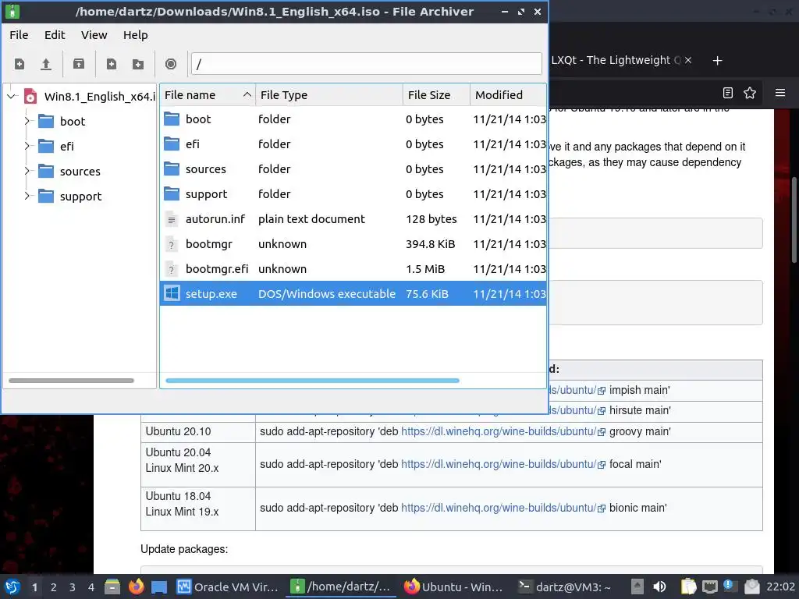
Task: Click the 394.8 KiB size cell
Action: tap(430, 244)
